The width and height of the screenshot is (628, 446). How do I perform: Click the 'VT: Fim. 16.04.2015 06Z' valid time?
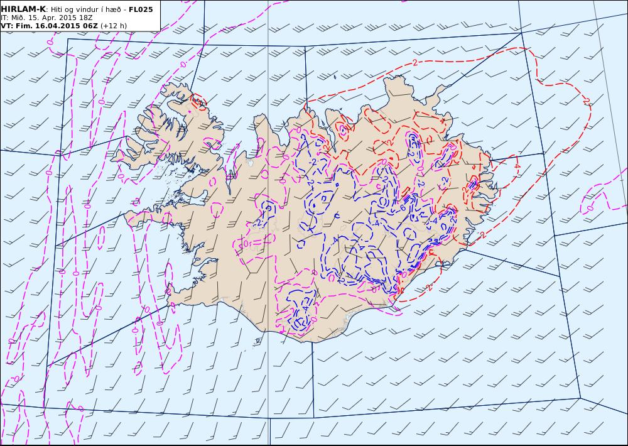click(49, 26)
